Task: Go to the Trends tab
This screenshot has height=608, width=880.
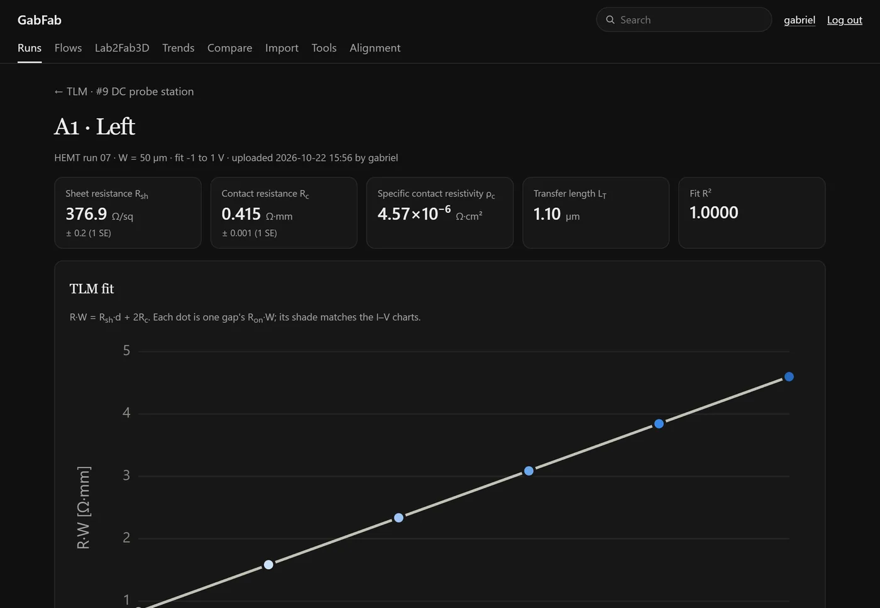Action: pyautogui.click(x=179, y=48)
